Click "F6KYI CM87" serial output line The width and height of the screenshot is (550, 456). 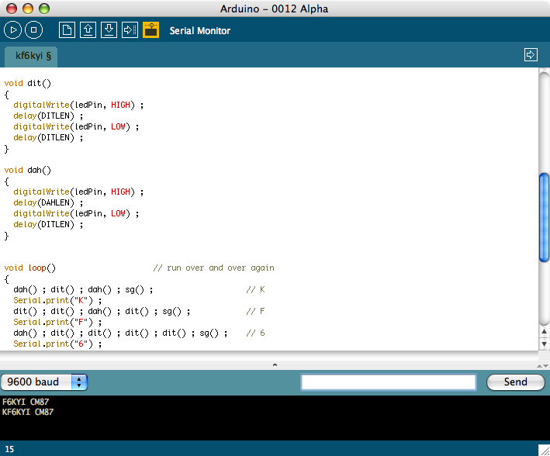26,402
